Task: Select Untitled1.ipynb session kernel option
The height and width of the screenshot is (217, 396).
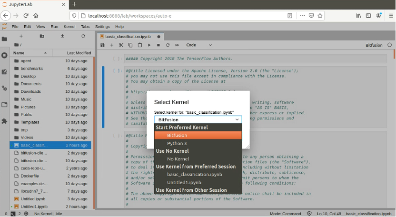Action: pos(198,183)
